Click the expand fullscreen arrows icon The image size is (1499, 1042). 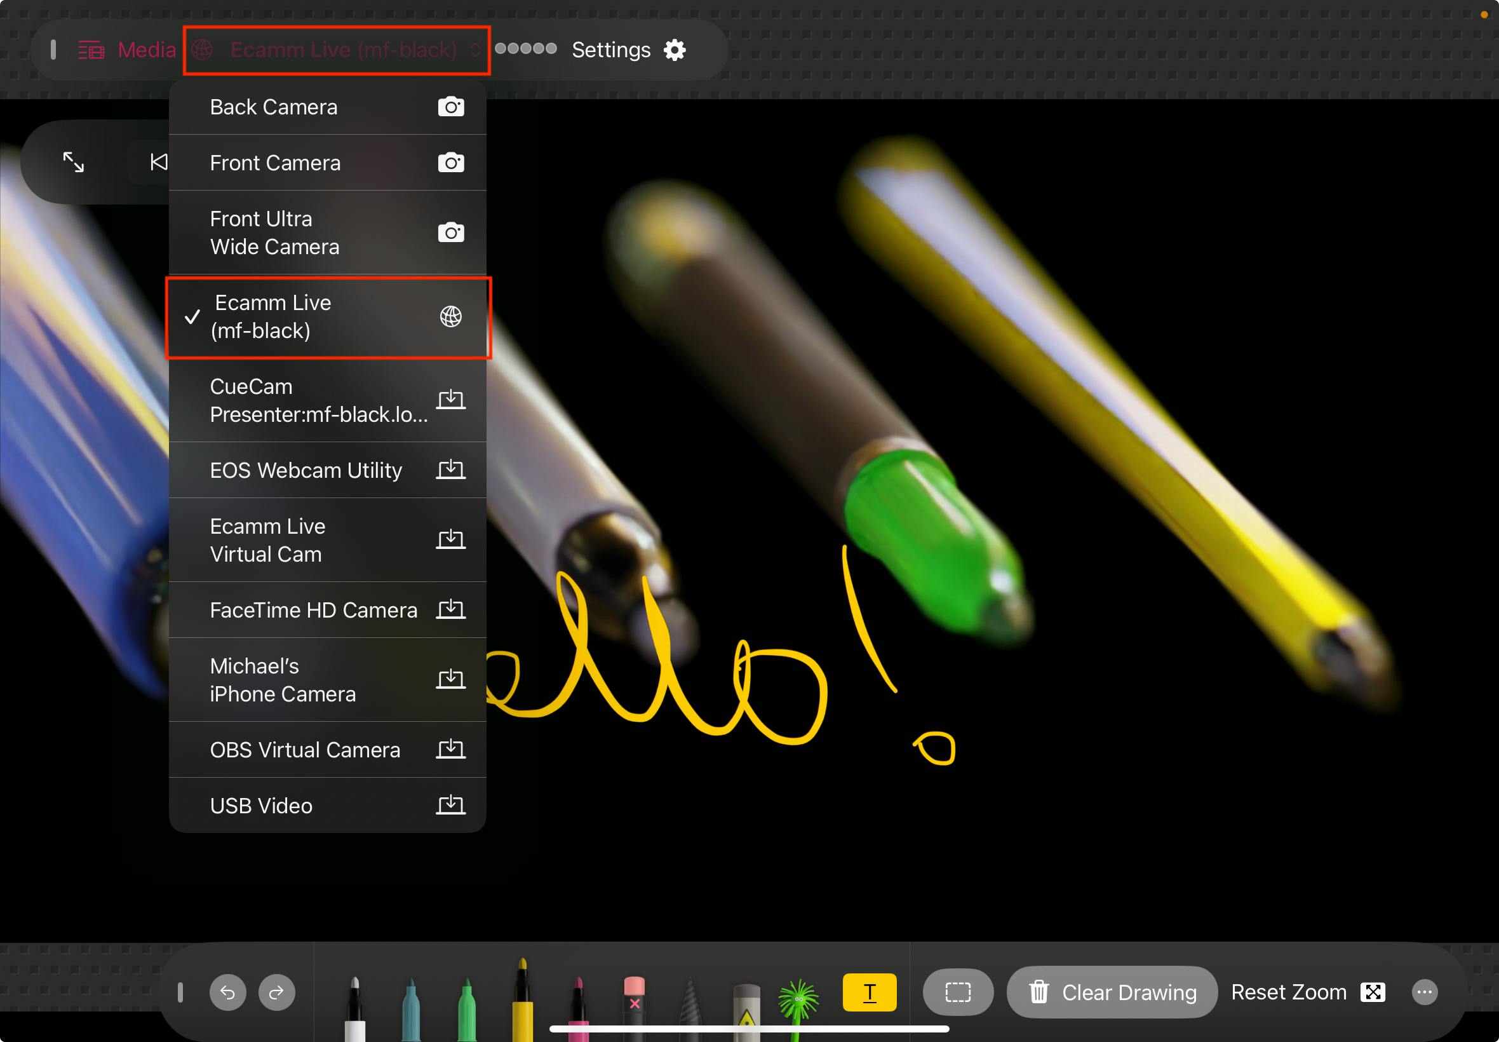click(73, 162)
